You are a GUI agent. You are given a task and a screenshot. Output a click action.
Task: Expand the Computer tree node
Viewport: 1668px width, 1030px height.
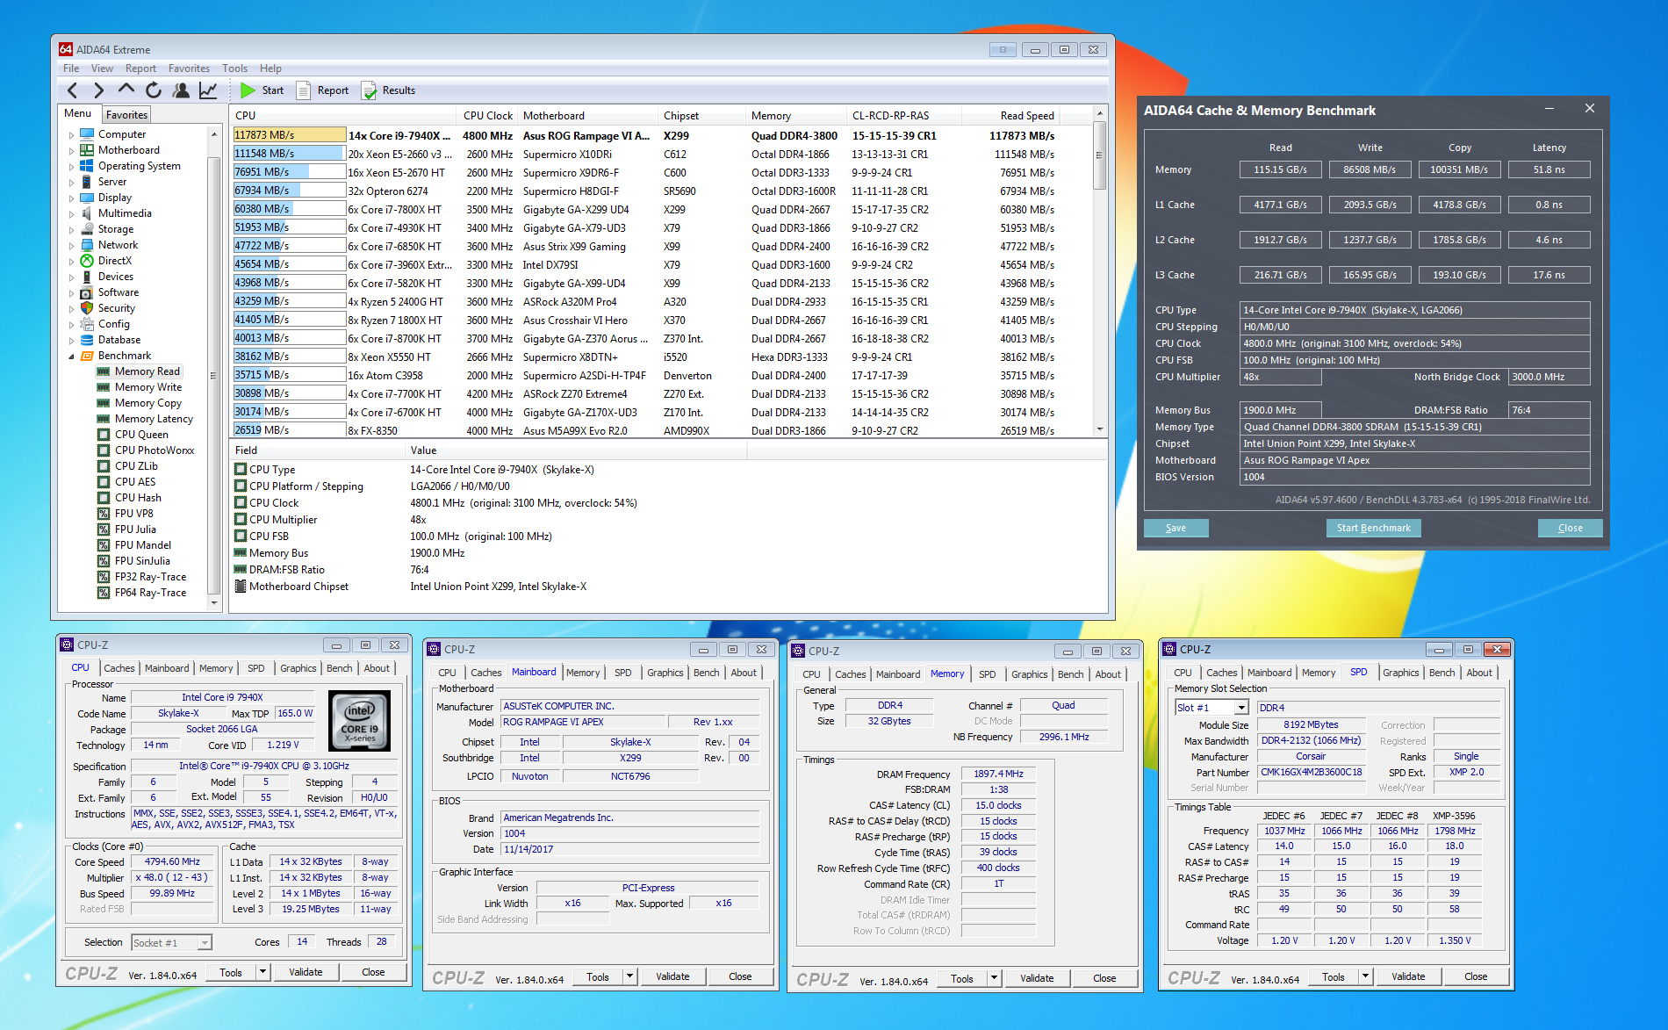click(x=71, y=135)
